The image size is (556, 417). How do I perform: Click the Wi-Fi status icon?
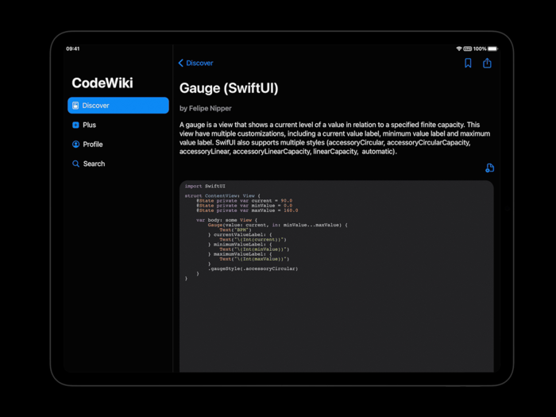(459, 48)
